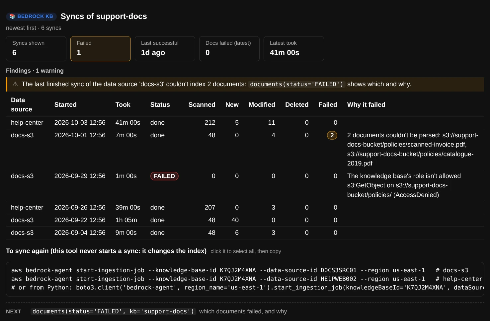Image resolution: width=490 pixels, height=321 pixels.
Task: Click the scanned count 207
Action: tap(210, 208)
